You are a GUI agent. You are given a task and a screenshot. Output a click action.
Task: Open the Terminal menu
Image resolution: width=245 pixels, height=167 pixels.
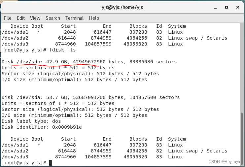click(x=74, y=18)
